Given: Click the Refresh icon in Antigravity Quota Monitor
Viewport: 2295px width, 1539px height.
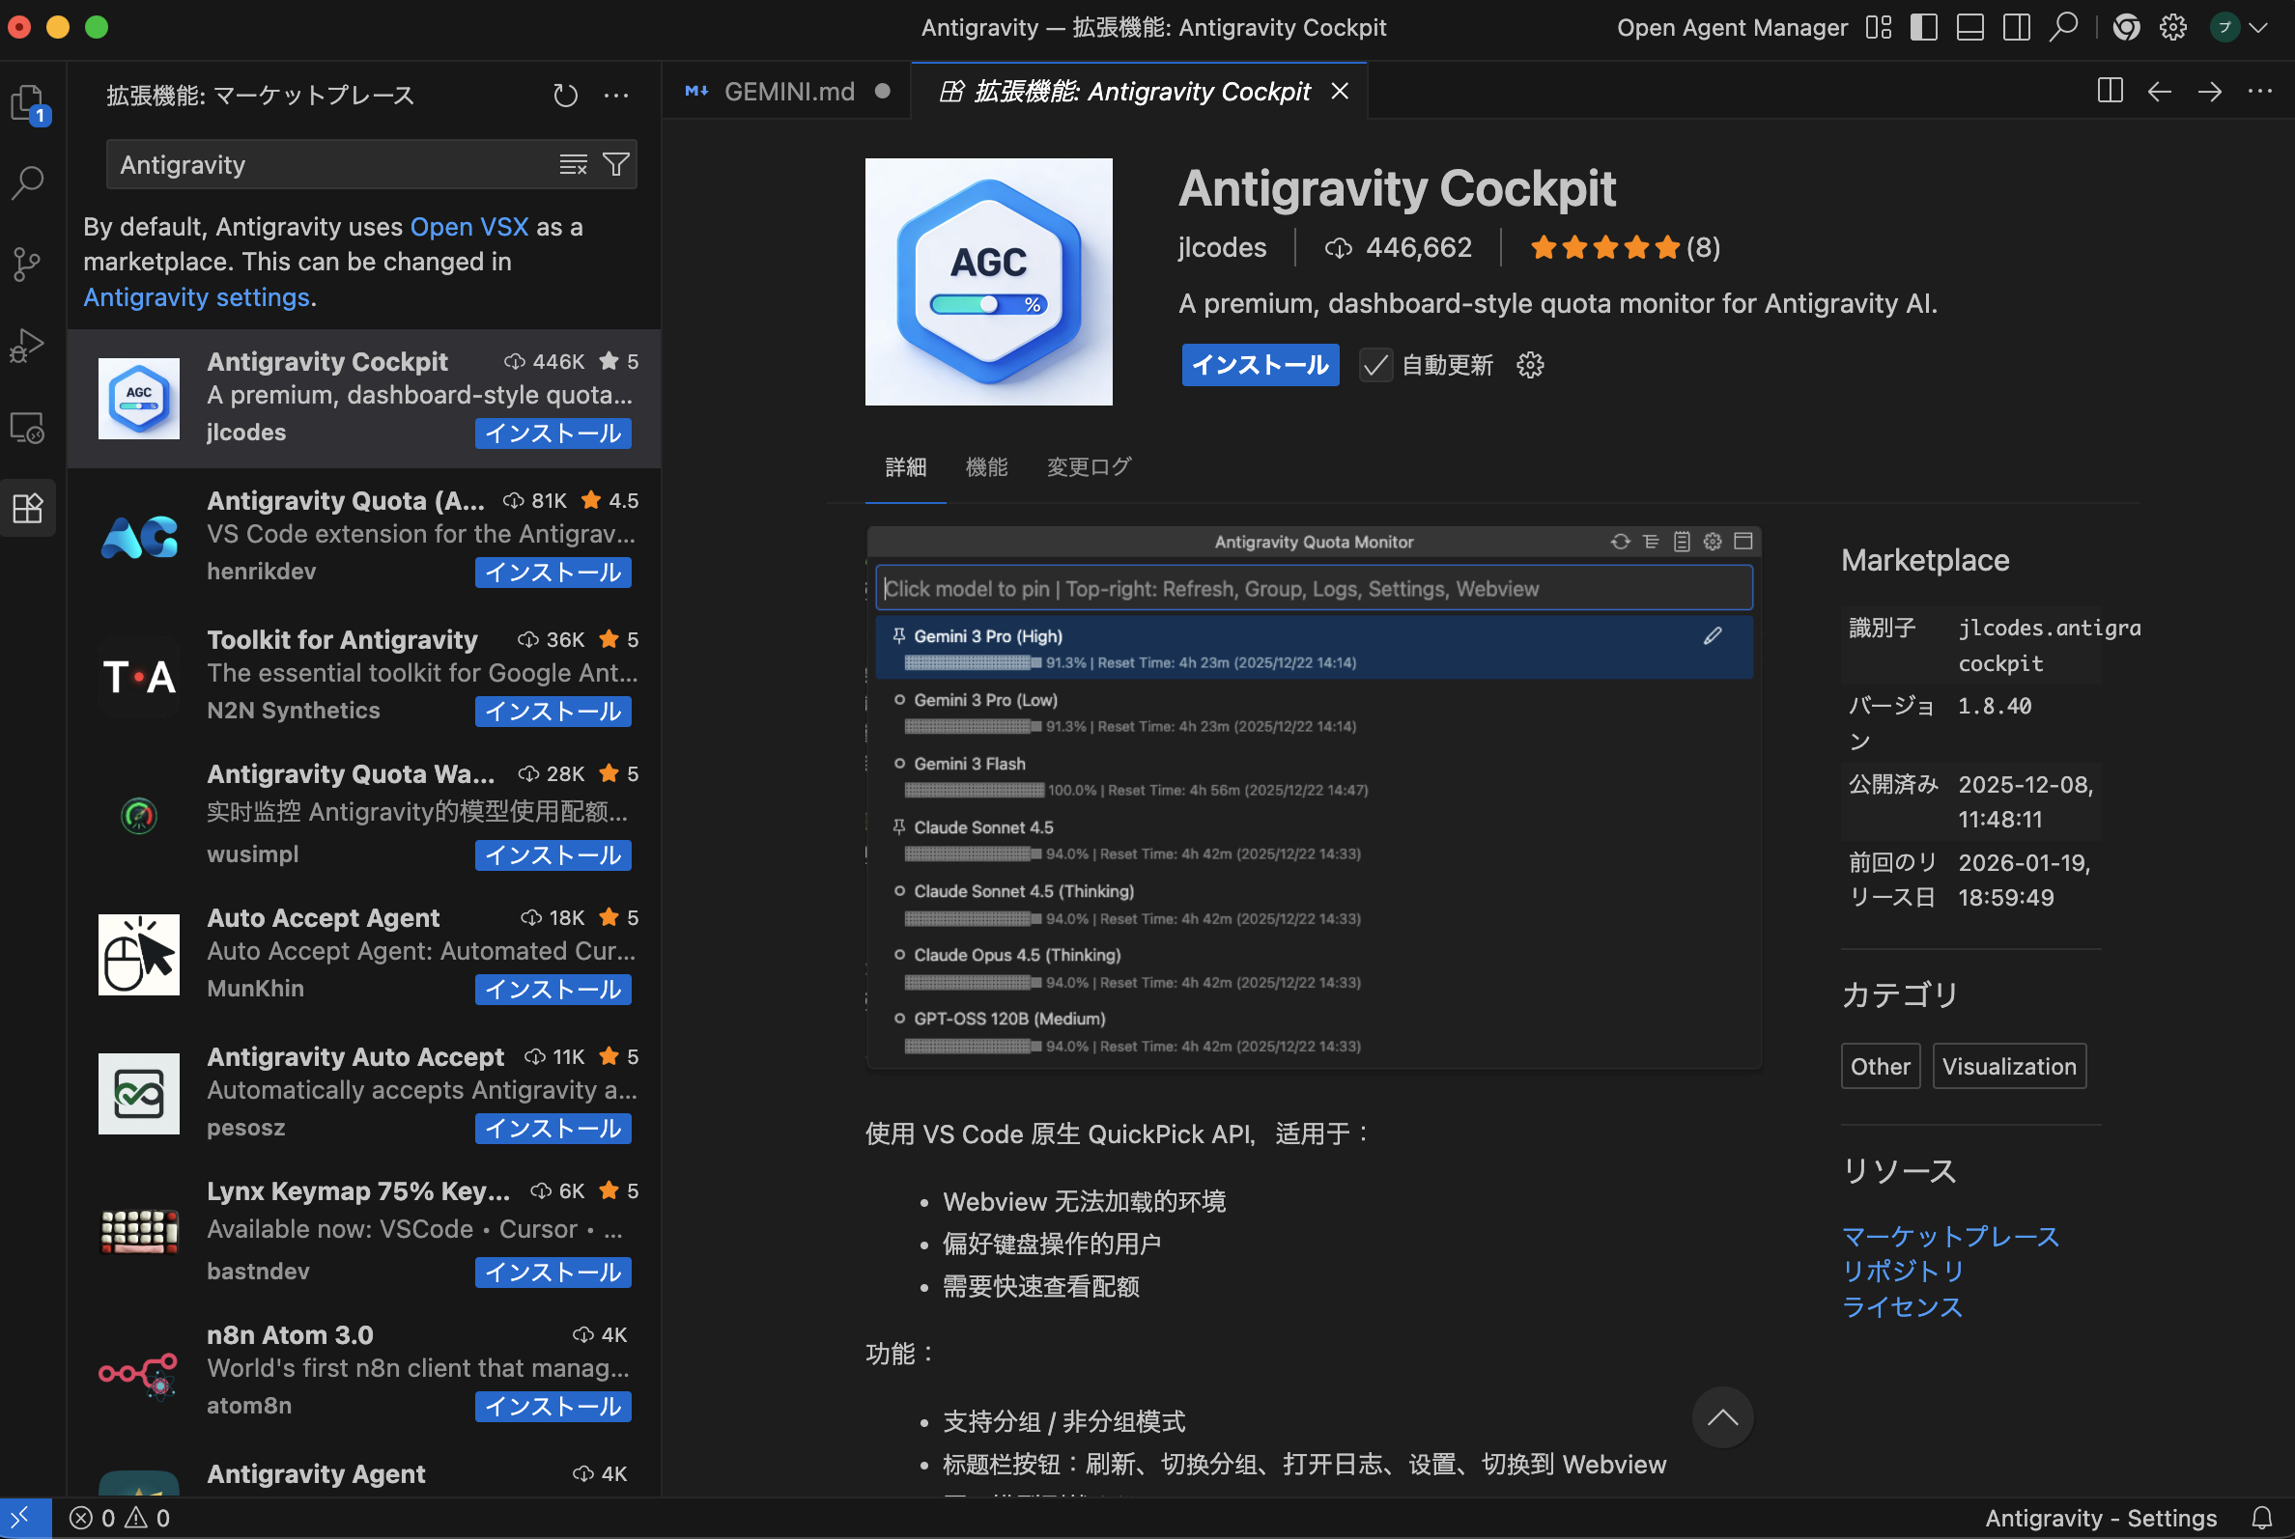Looking at the screenshot, I should point(1620,541).
